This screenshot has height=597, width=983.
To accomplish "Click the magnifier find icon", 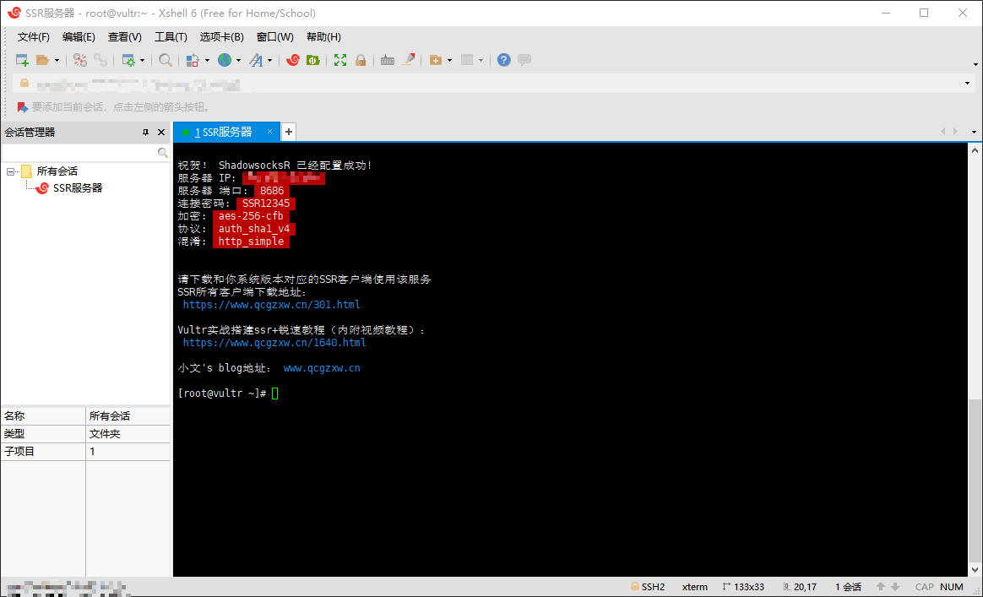I will [x=166, y=60].
